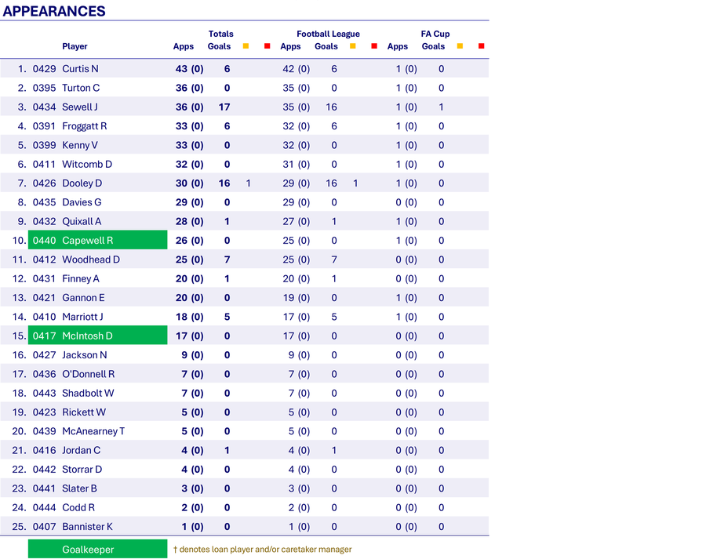Click the FA Cup group header
Screen dimensions: 706x559
point(435,34)
